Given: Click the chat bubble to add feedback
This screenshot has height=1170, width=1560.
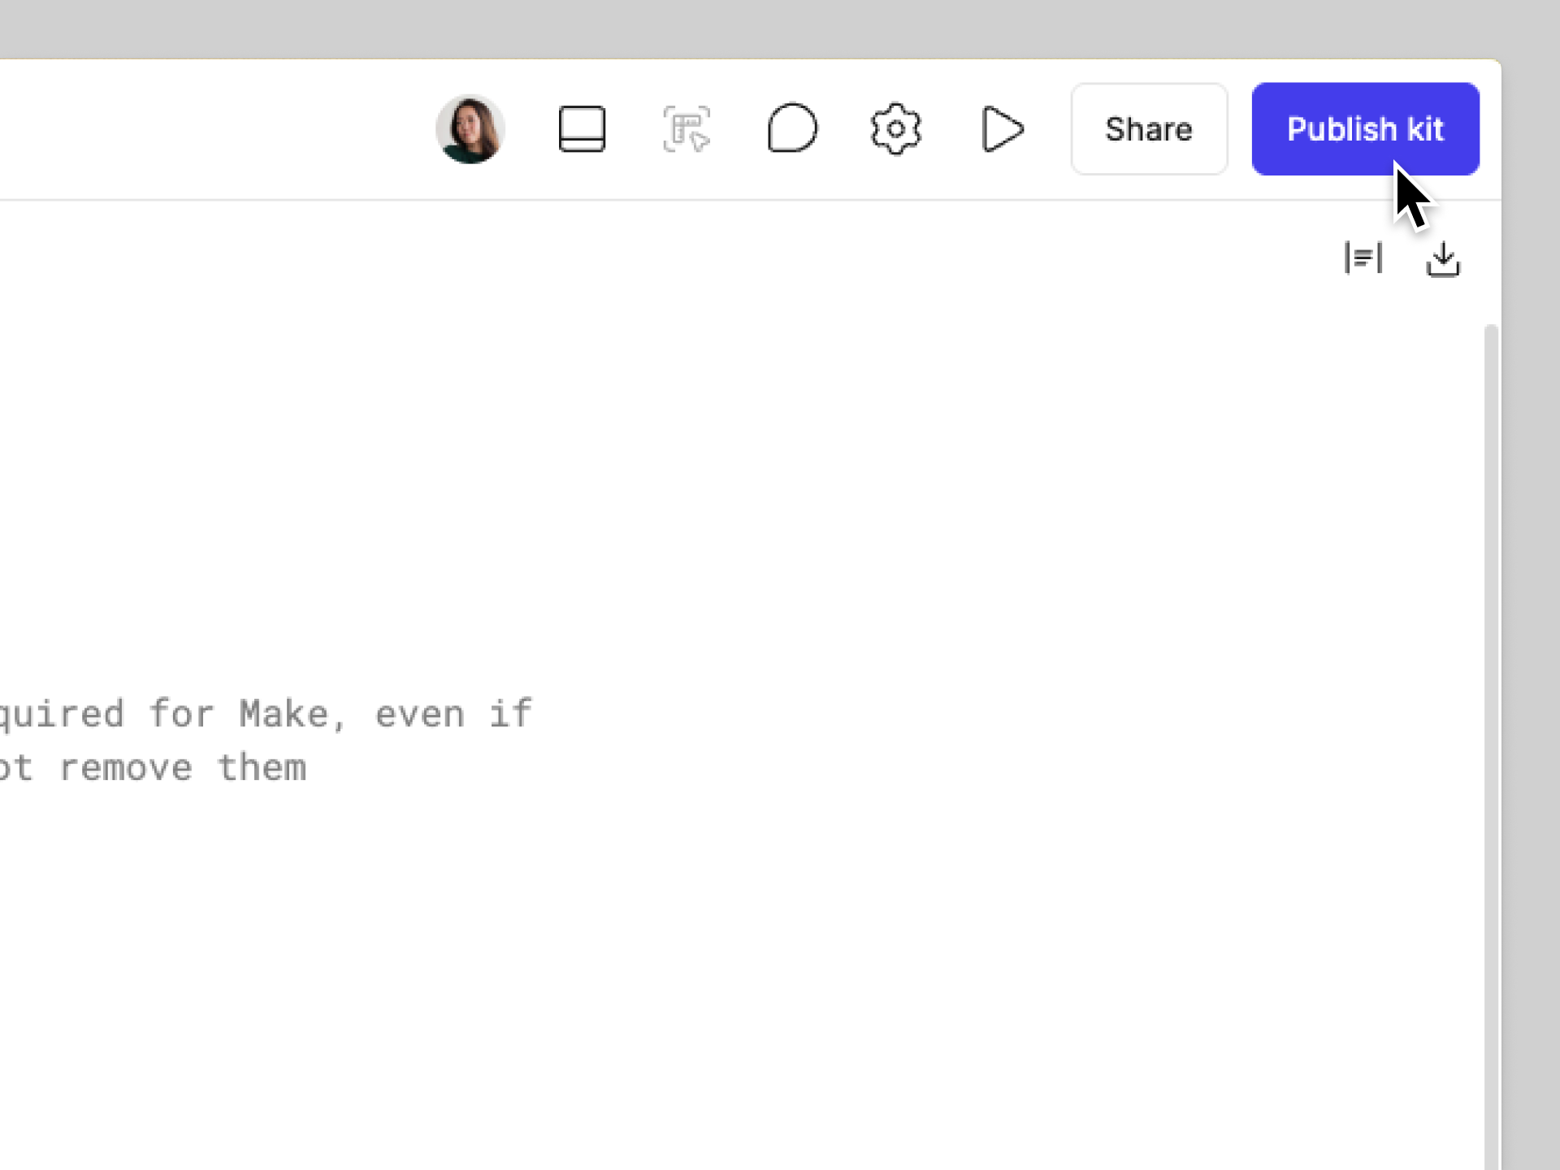Looking at the screenshot, I should pyautogui.click(x=792, y=128).
